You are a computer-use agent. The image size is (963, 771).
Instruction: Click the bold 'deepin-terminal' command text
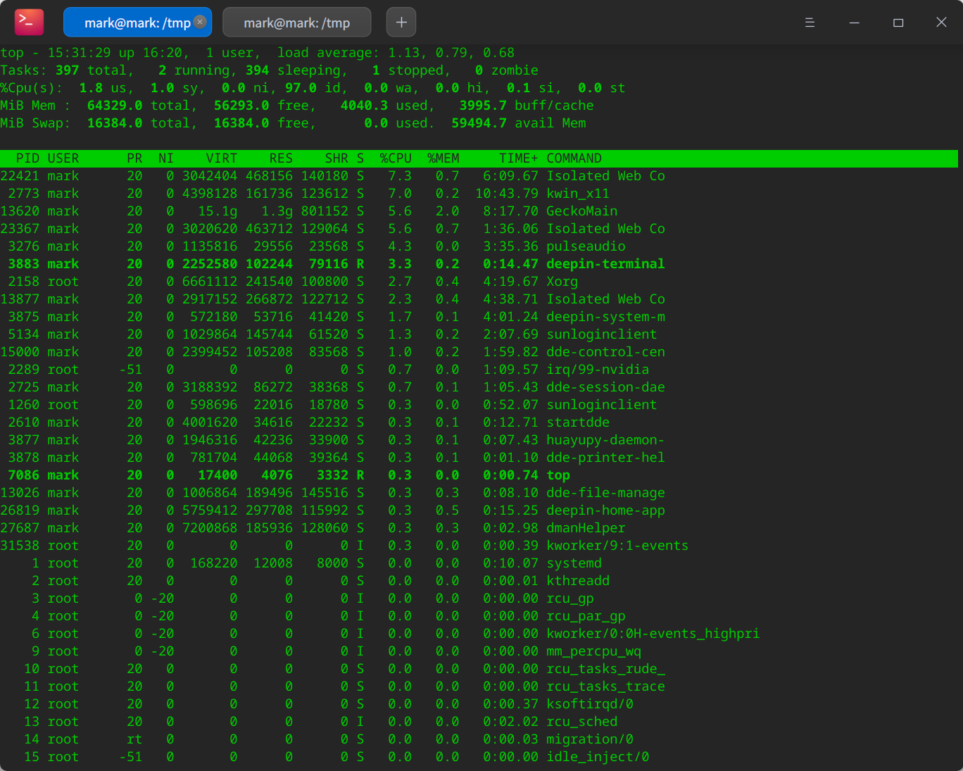pos(605,264)
